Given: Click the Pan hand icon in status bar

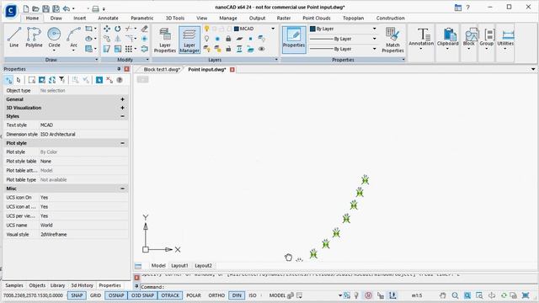Looking at the screenshot, I should [443, 295].
